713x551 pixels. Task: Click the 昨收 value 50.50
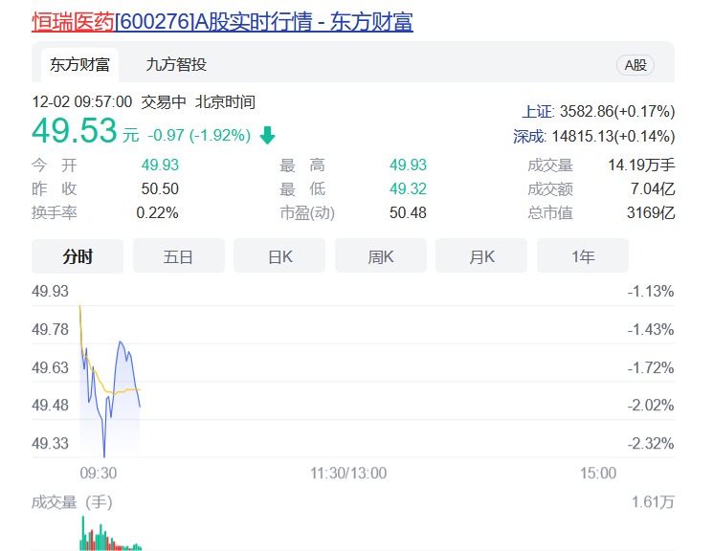point(160,188)
